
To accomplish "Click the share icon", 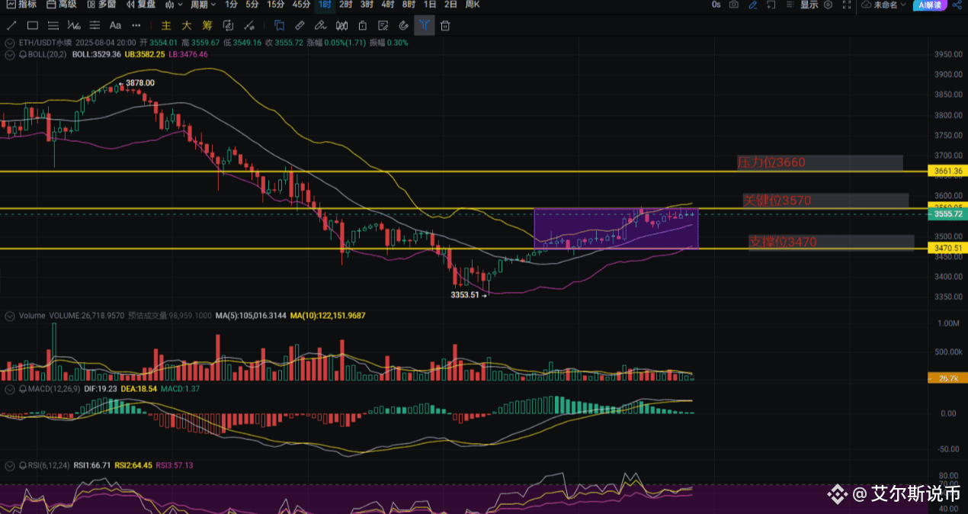I will click(957, 5).
